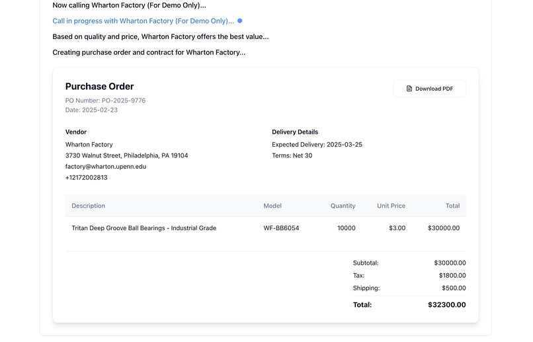Click the model number WF-BB6054 cell

tap(281, 228)
